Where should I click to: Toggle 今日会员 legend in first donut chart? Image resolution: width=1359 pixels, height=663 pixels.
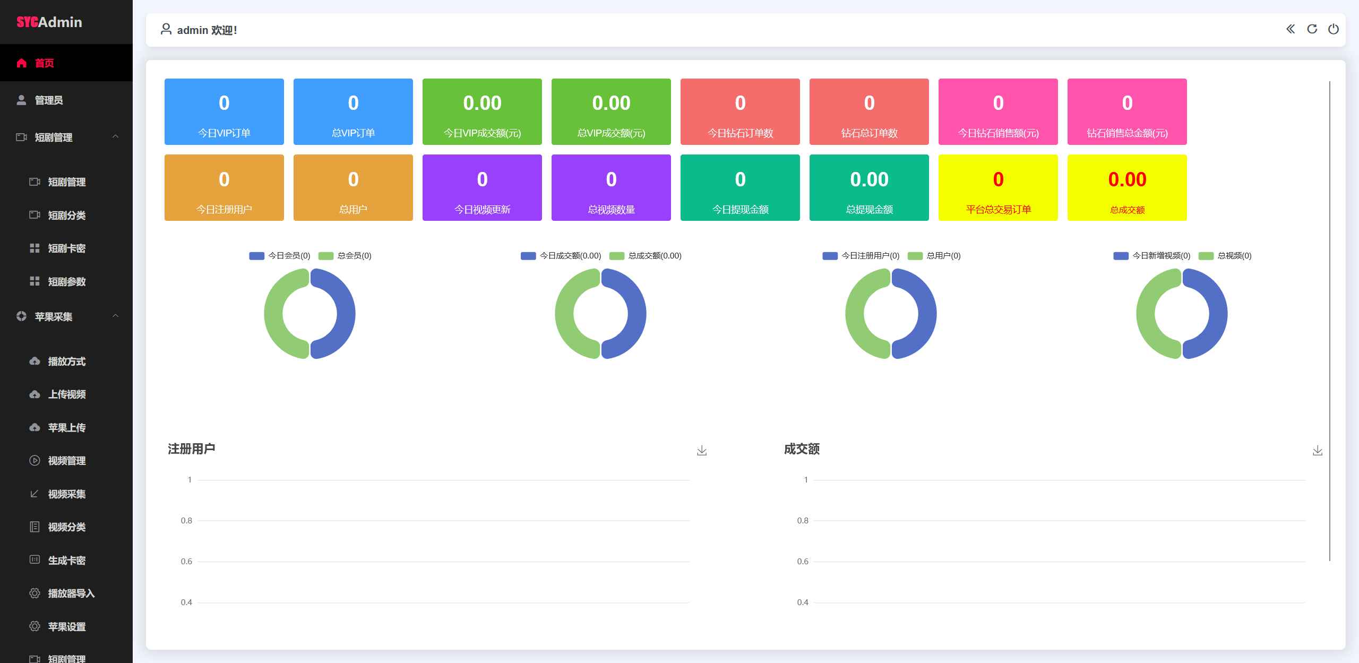coord(280,256)
